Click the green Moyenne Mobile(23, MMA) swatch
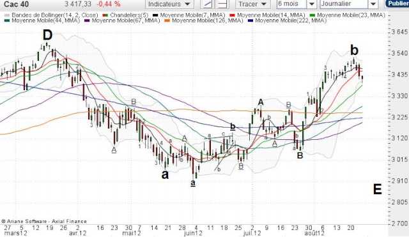The height and width of the screenshot is (237, 409). 313,15
